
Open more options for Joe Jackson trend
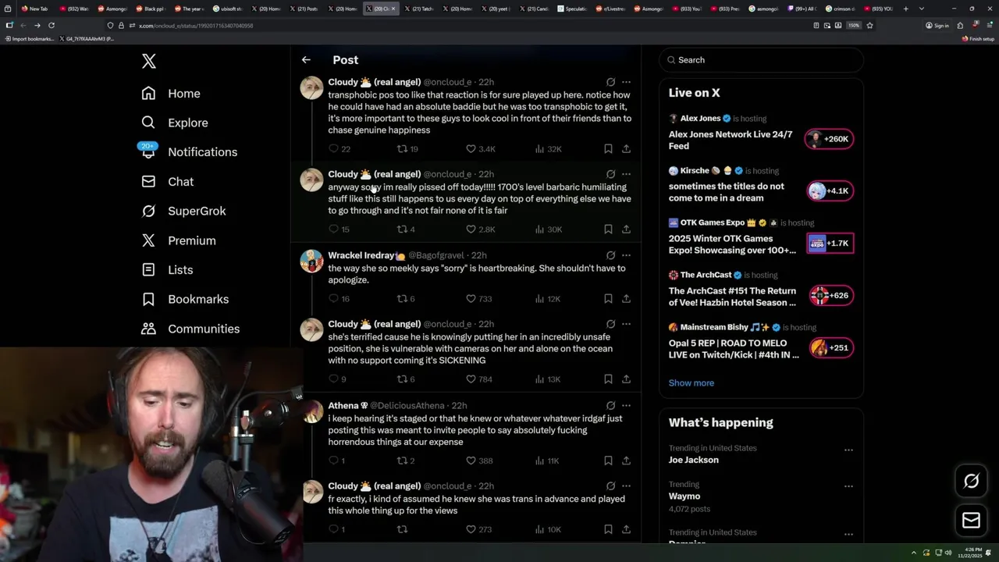(848, 450)
